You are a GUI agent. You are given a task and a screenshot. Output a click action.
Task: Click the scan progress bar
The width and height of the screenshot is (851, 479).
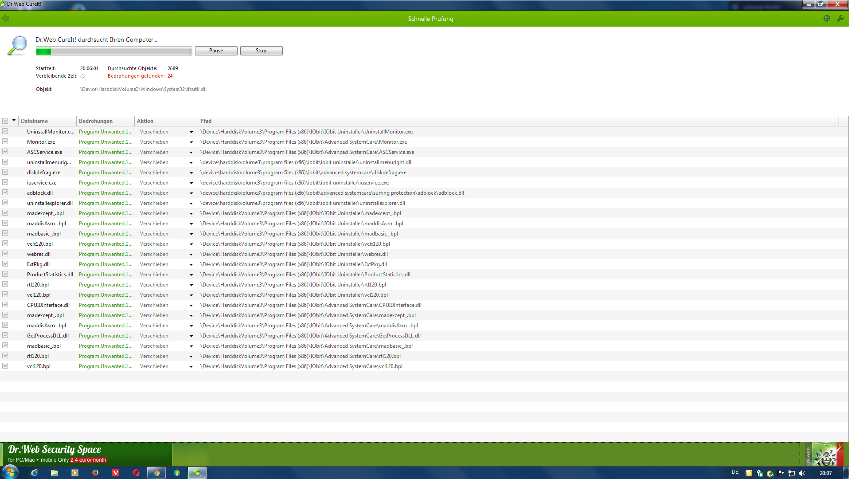coord(114,51)
